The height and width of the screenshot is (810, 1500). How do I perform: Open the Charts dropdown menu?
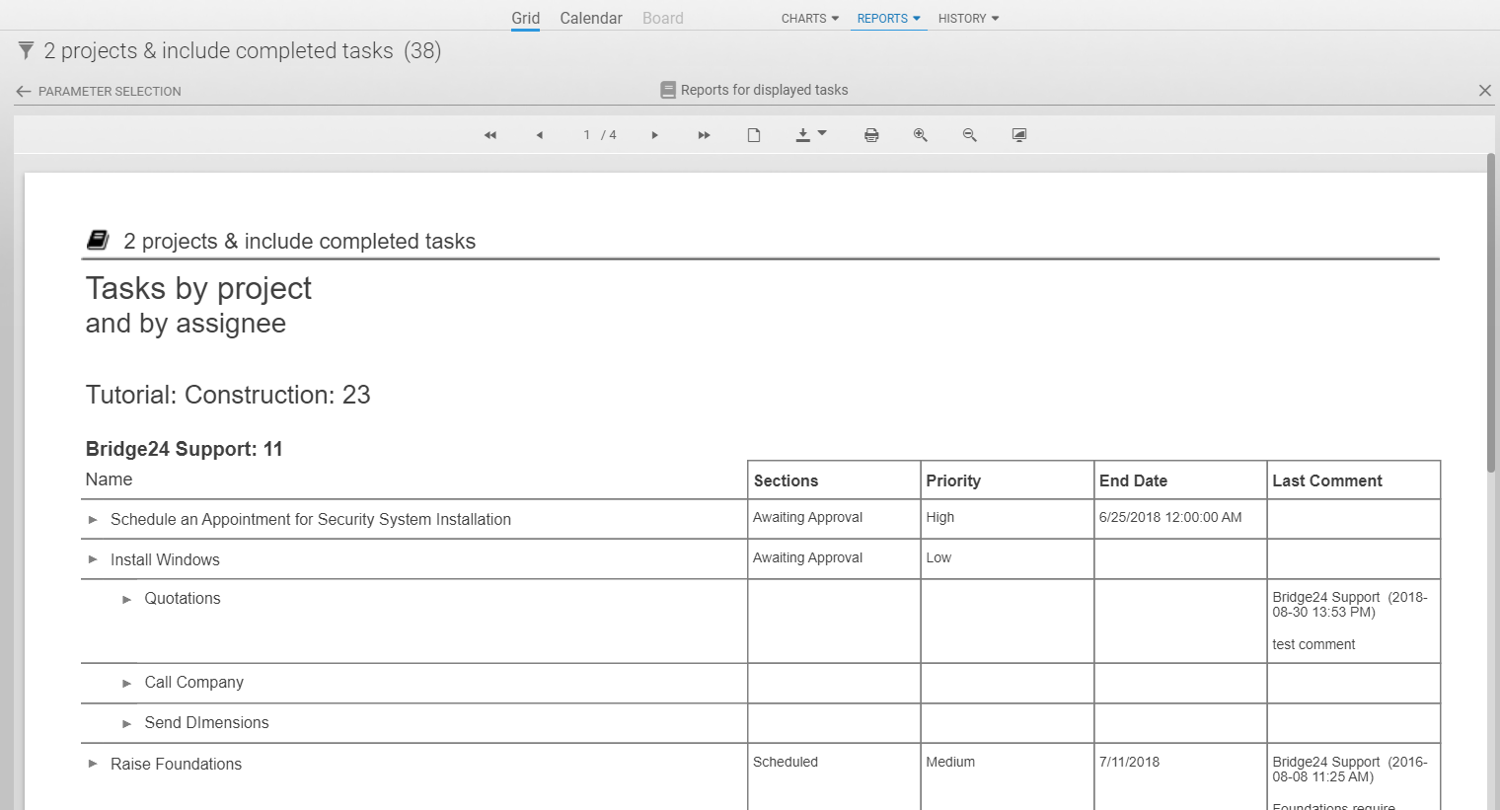click(810, 19)
